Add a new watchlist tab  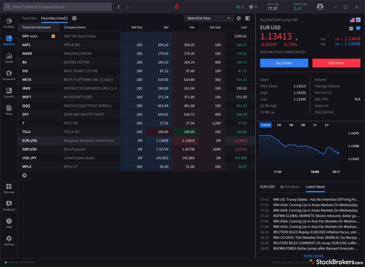pyautogui.click(x=74, y=18)
